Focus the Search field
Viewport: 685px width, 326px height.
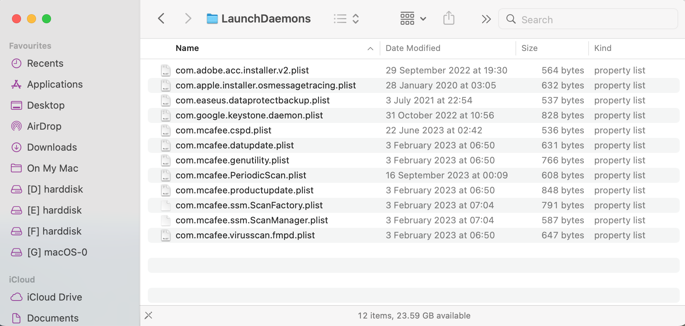point(588,19)
